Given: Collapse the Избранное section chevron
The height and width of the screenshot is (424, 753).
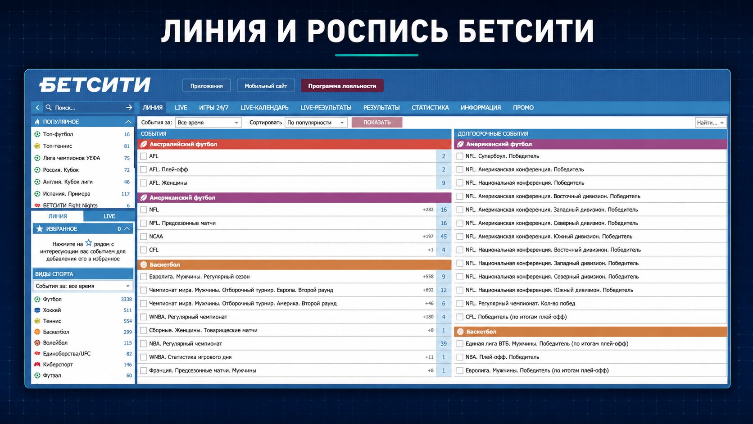Looking at the screenshot, I should pos(127,229).
